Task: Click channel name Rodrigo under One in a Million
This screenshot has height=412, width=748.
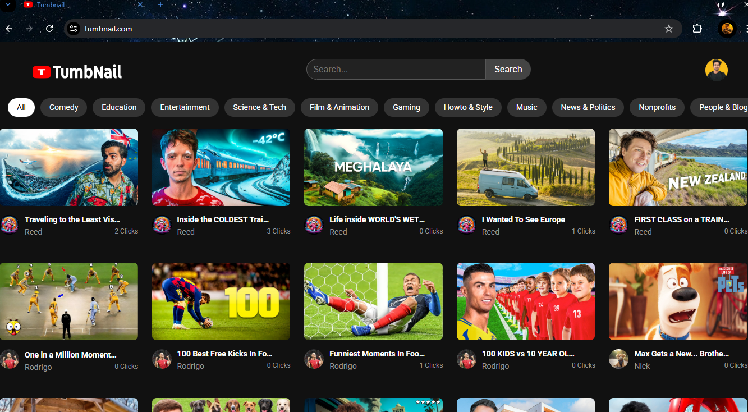Action: (38, 367)
